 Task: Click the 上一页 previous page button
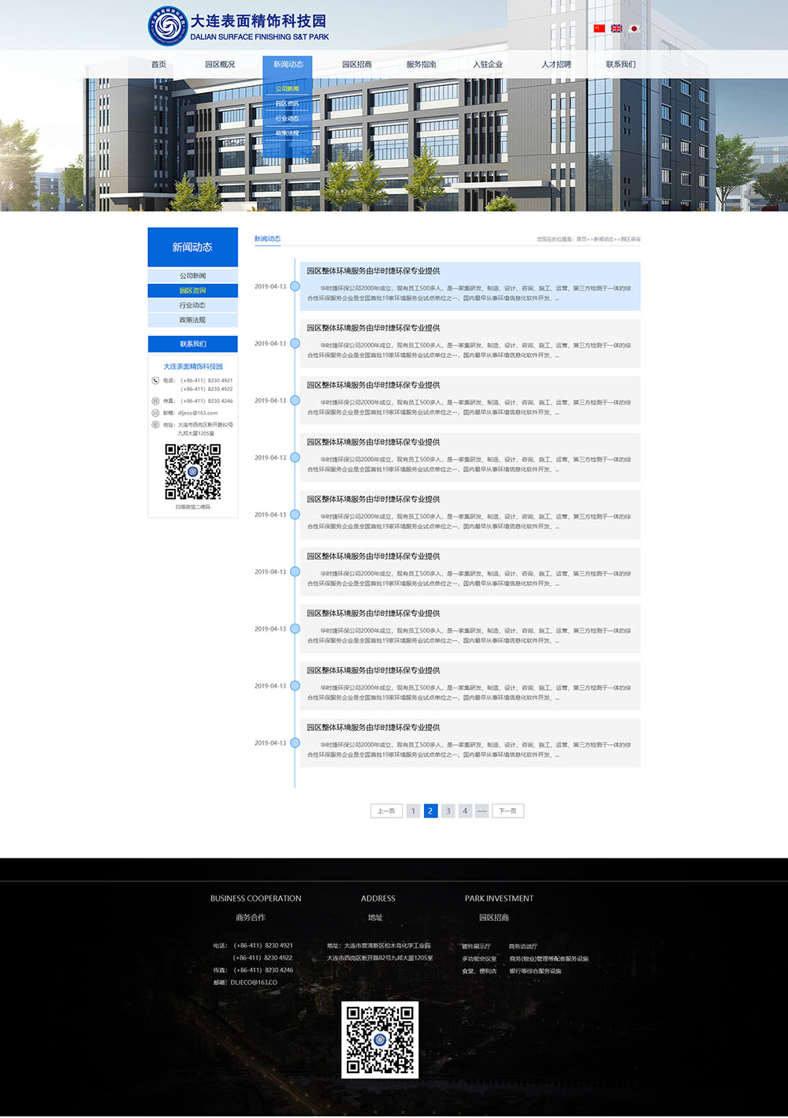[x=386, y=811]
